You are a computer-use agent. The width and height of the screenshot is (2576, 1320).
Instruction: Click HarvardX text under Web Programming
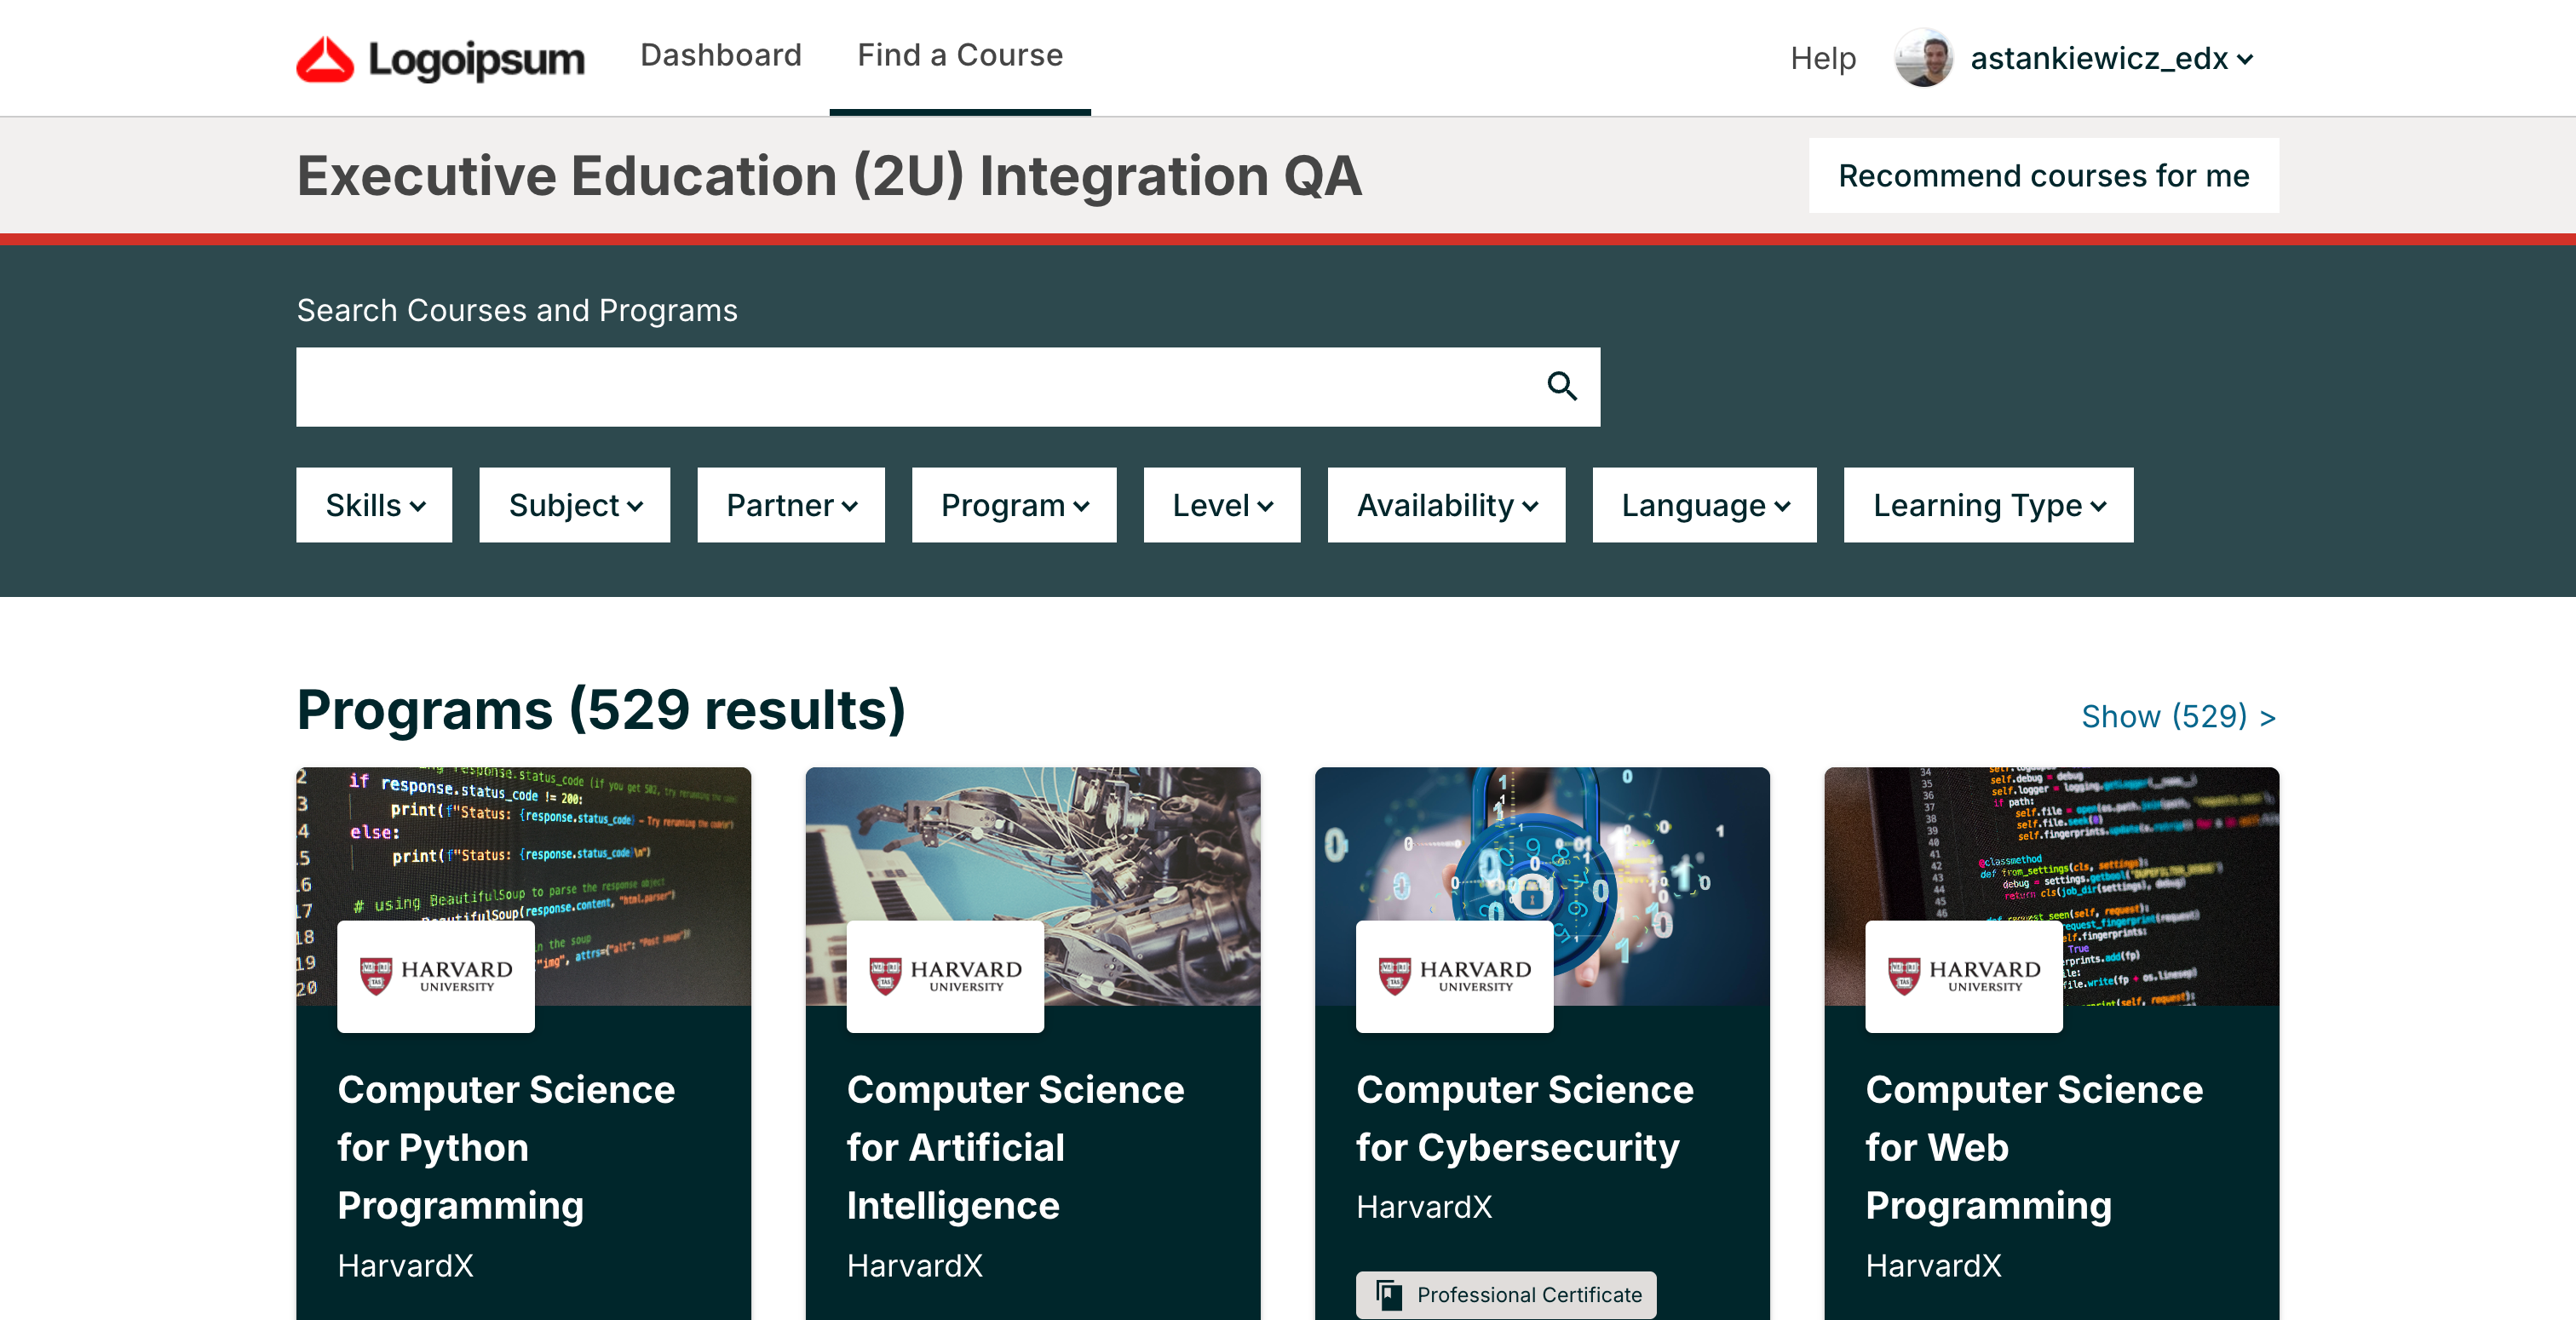click(x=1933, y=1265)
